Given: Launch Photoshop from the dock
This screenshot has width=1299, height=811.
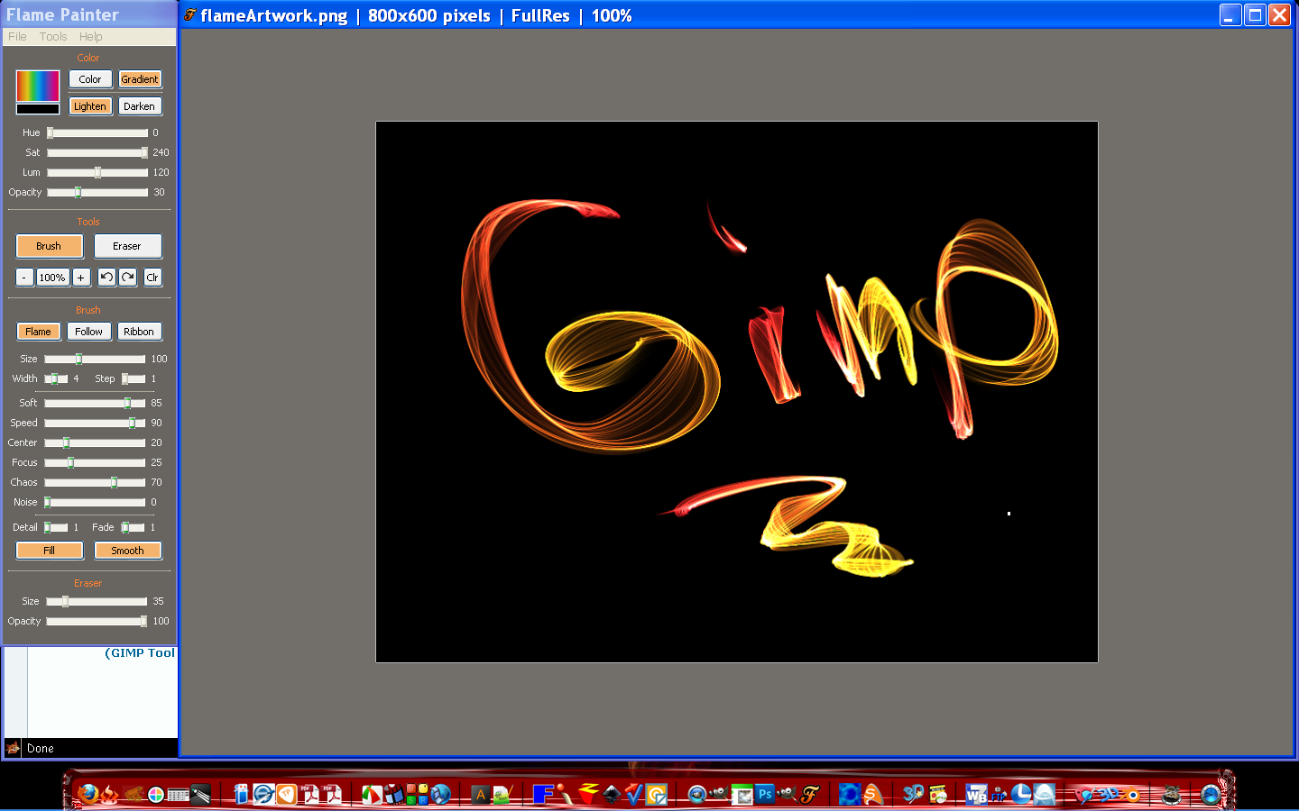Looking at the screenshot, I should (x=765, y=794).
